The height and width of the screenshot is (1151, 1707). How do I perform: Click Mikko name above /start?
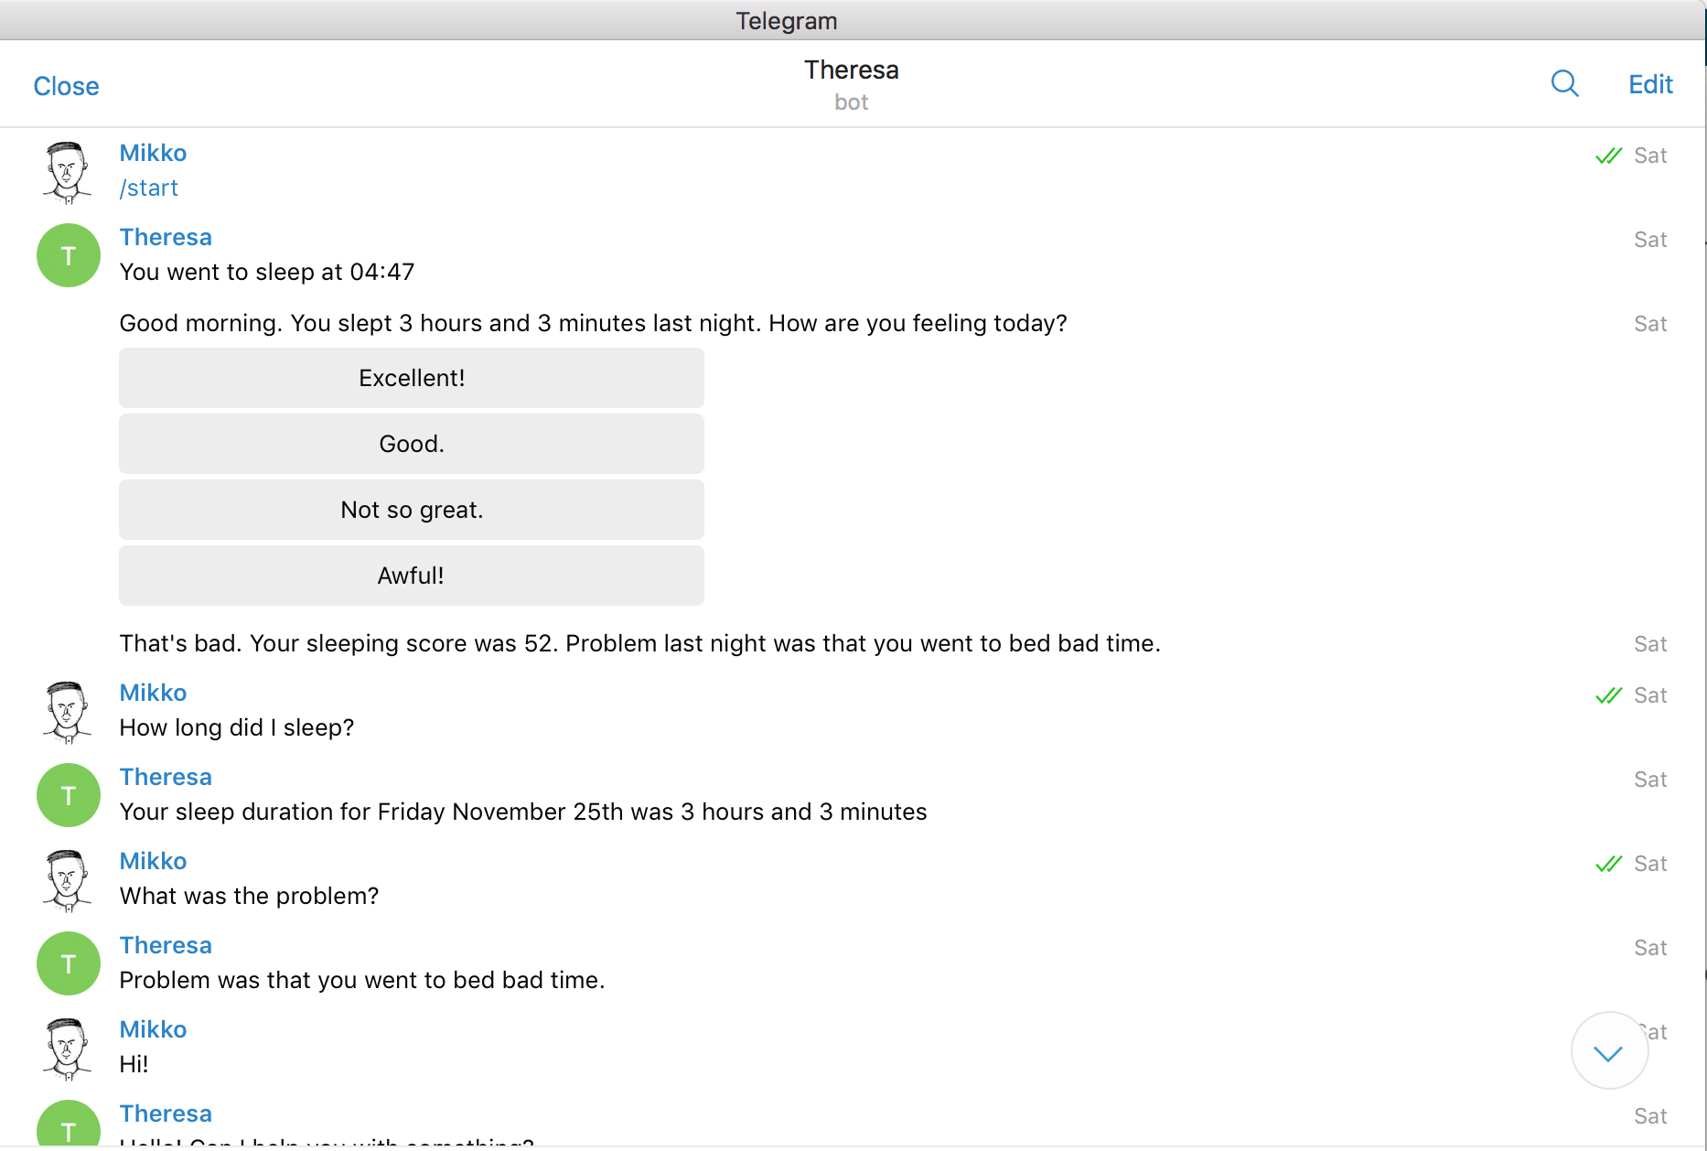[x=153, y=153]
